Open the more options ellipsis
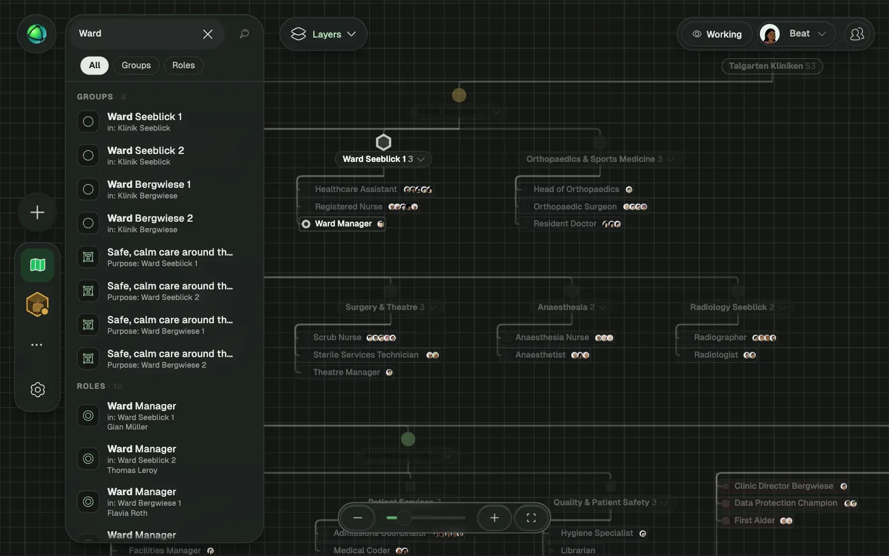 37,344
